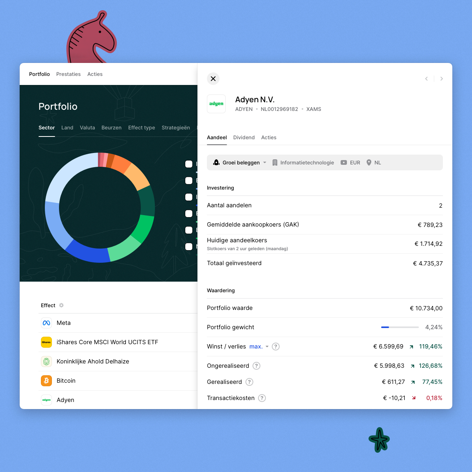Open the top-level Acties tab

(x=95, y=74)
